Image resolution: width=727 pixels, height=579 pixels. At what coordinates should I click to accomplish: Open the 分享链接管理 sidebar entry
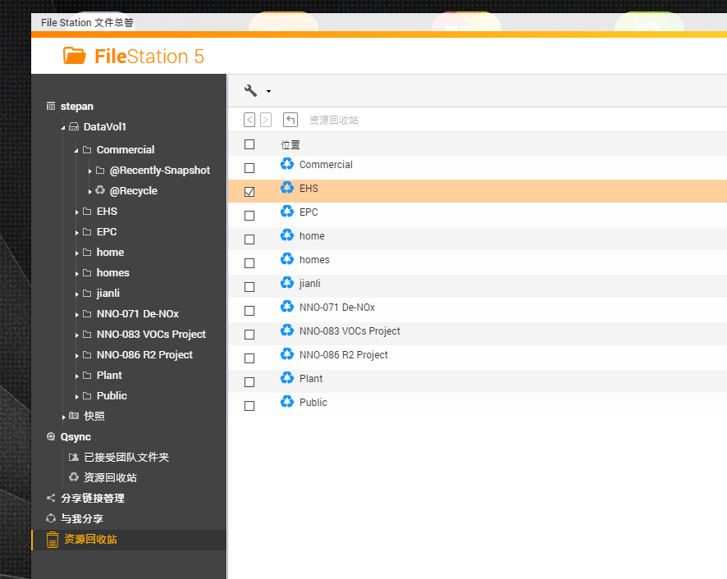(93, 498)
